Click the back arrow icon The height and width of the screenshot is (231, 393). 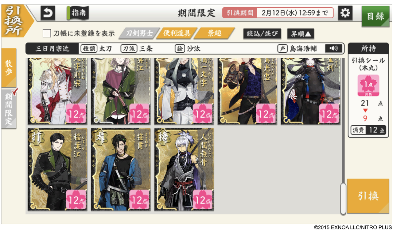48,13
